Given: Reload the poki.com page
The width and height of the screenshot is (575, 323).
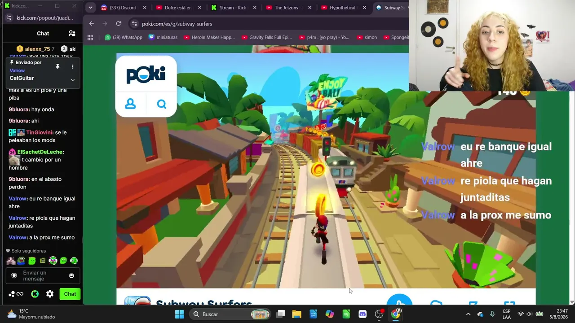Looking at the screenshot, I should point(118,23).
